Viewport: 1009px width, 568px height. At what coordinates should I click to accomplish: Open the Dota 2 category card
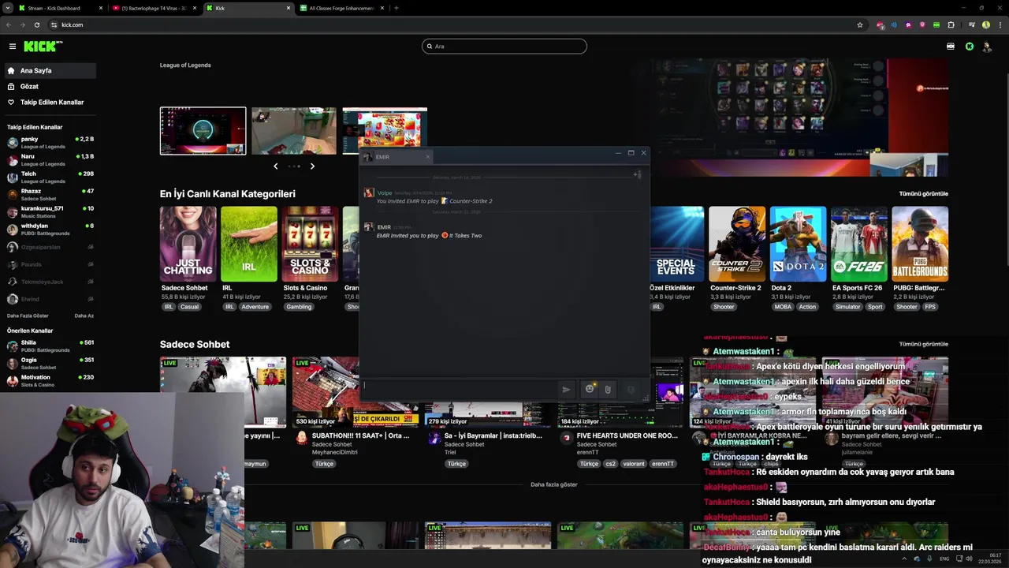tap(798, 244)
